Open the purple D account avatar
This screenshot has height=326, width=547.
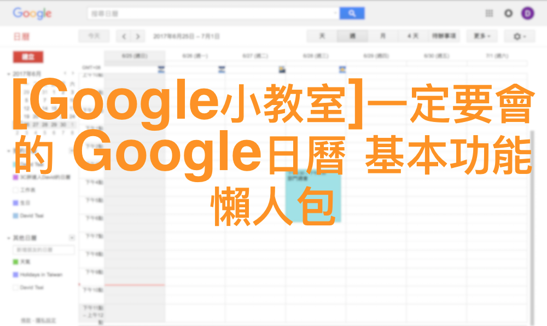click(527, 13)
